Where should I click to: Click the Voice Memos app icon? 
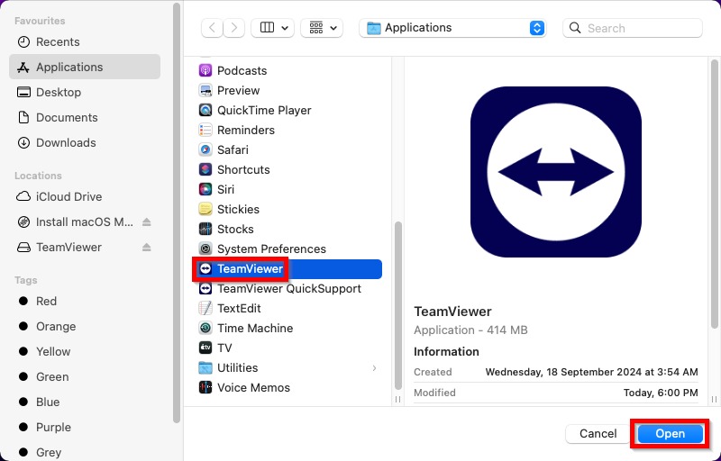click(205, 388)
